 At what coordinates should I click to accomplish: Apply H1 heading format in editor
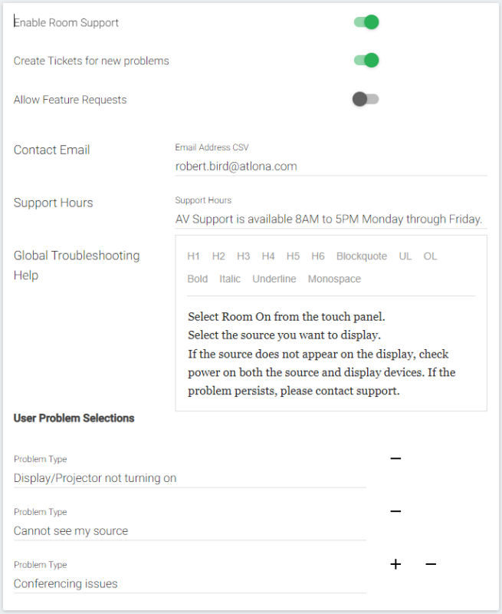[194, 256]
